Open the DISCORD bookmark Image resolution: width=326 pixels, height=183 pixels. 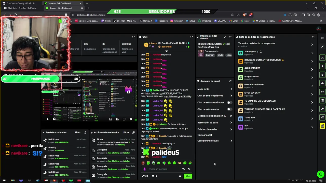coord(220,21)
